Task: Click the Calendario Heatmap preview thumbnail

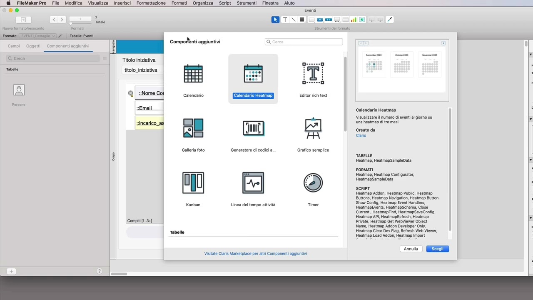Action: click(x=402, y=70)
